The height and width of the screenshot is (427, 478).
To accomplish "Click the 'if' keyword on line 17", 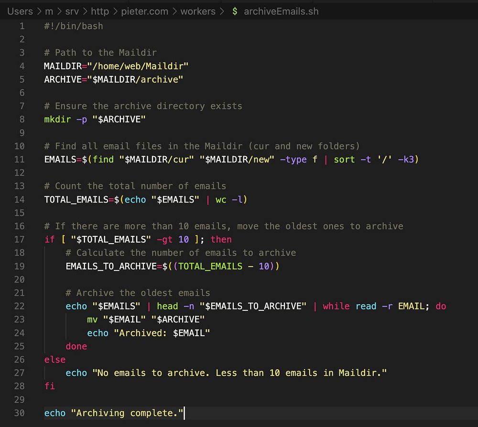I will [x=49, y=240].
